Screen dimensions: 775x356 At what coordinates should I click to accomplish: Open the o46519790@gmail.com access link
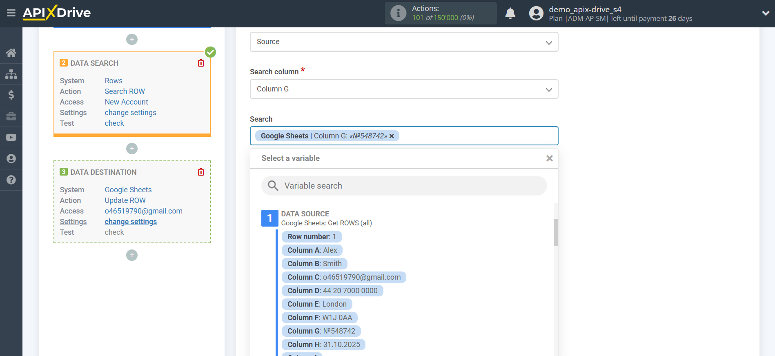[x=143, y=211]
